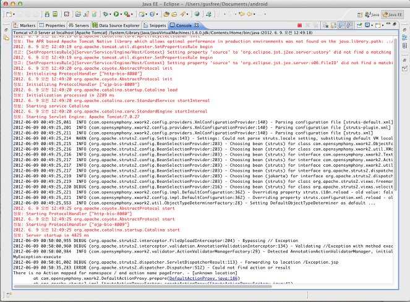Open the Web Browser globe icon
The width and height of the screenshot is (410, 302).
[x=197, y=14]
